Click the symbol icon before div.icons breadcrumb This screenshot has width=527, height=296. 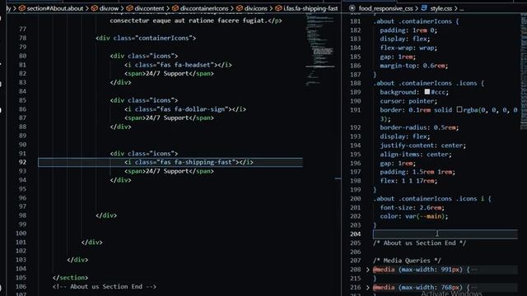pos(240,8)
